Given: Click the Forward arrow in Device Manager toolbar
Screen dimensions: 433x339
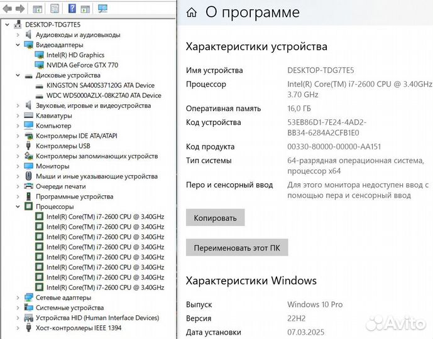Looking at the screenshot, I should click(x=20, y=9).
